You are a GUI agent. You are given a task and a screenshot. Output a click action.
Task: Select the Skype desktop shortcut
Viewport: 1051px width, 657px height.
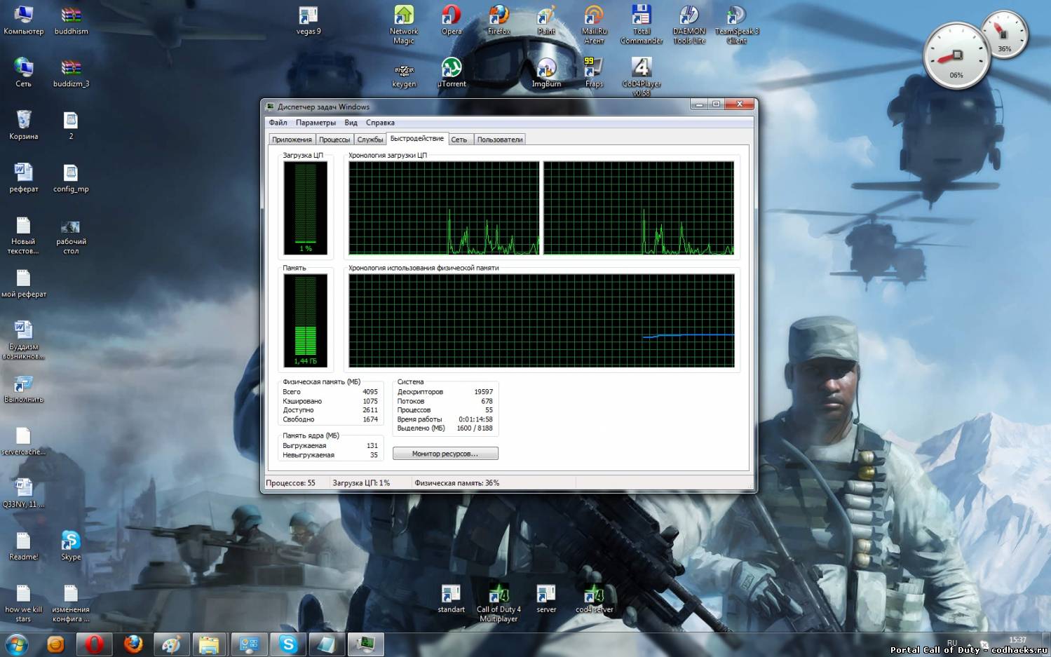click(x=71, y=545)
